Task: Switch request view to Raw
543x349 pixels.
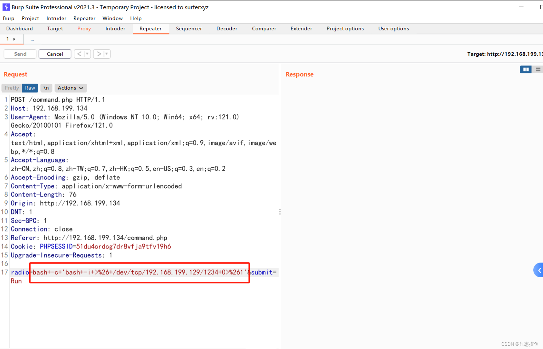Action: click(x=30, y=88)
